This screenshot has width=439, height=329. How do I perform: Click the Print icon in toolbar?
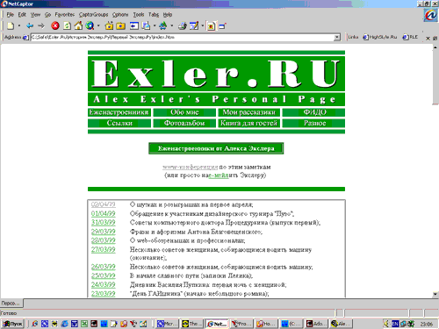tap(183, 26)
